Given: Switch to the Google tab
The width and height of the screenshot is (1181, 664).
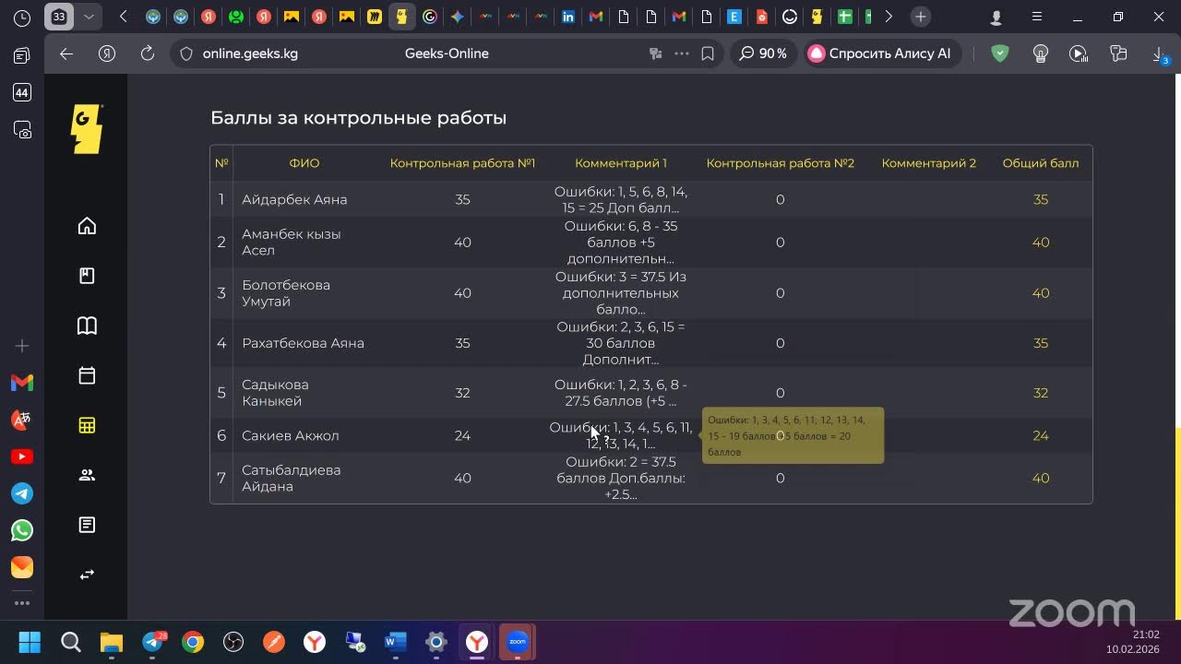Looking at the screenshot, I should click(x=430, y=17).
